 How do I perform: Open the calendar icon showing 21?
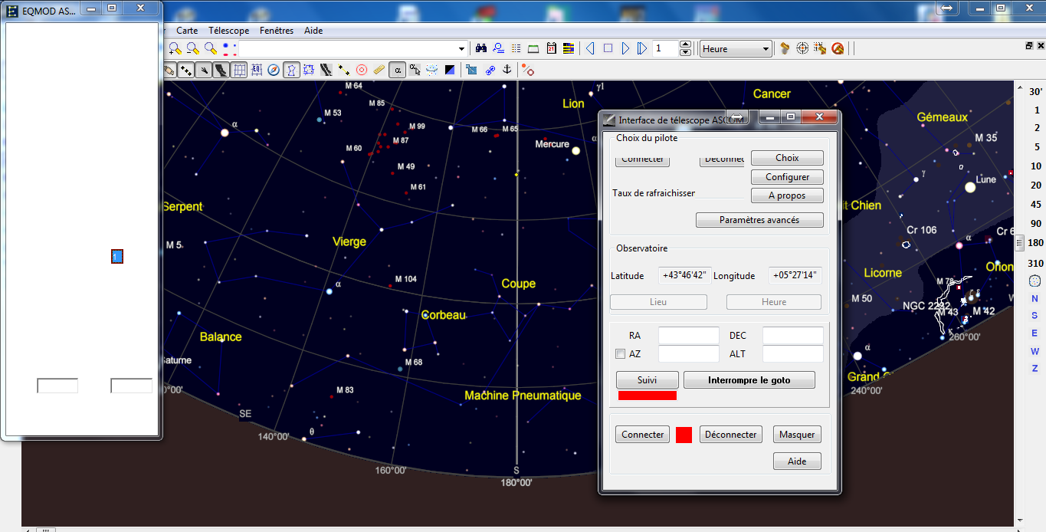[x=551, y=48]
